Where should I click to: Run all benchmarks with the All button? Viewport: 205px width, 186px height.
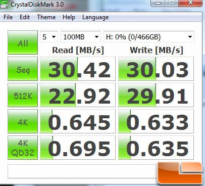click(23, 42)
